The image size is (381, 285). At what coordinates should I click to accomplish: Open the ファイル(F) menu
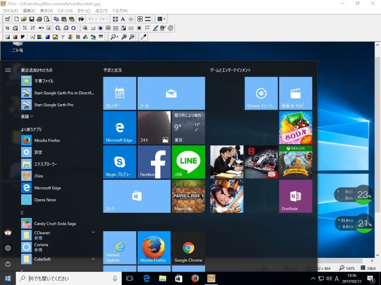coord(10,10)
